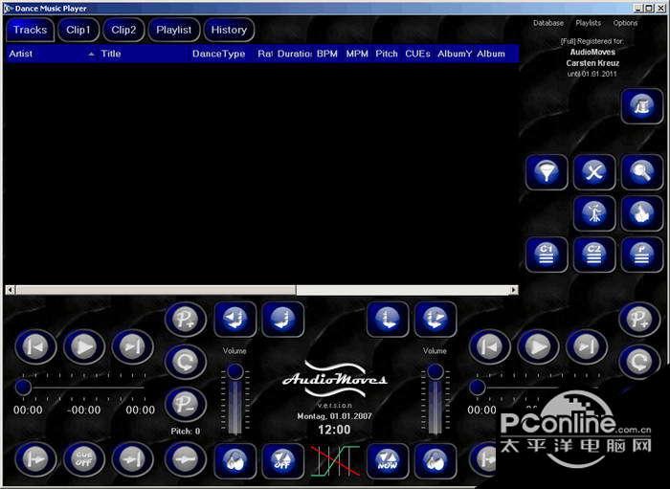Add to playlist with P list button

click(642, 255)
